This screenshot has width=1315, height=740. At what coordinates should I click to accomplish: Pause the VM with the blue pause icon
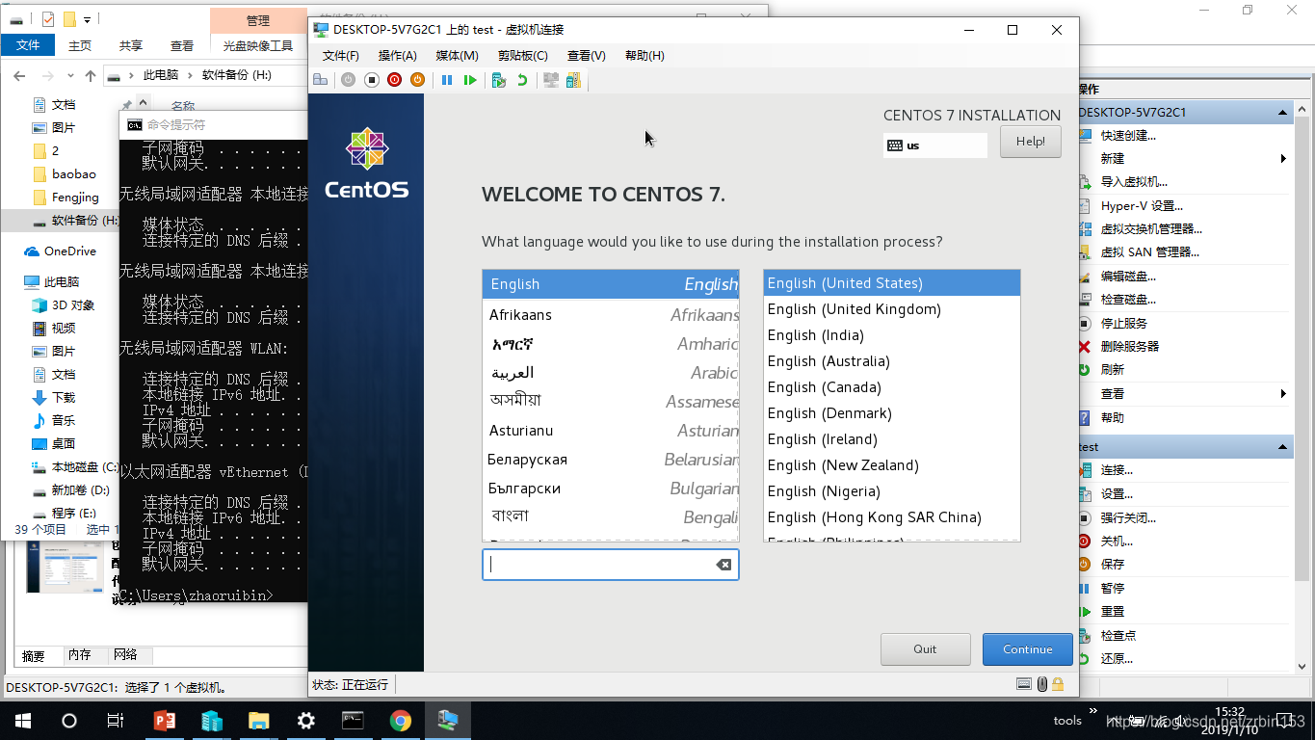point(447,80)
